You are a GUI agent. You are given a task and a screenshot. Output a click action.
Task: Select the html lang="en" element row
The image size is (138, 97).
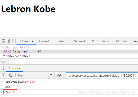[x=69, y=51]
